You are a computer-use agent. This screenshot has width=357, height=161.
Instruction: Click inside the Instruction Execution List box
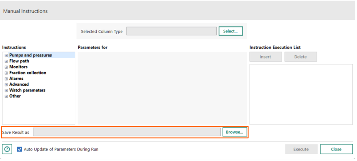pyautogui.click(x=301, y=94)
